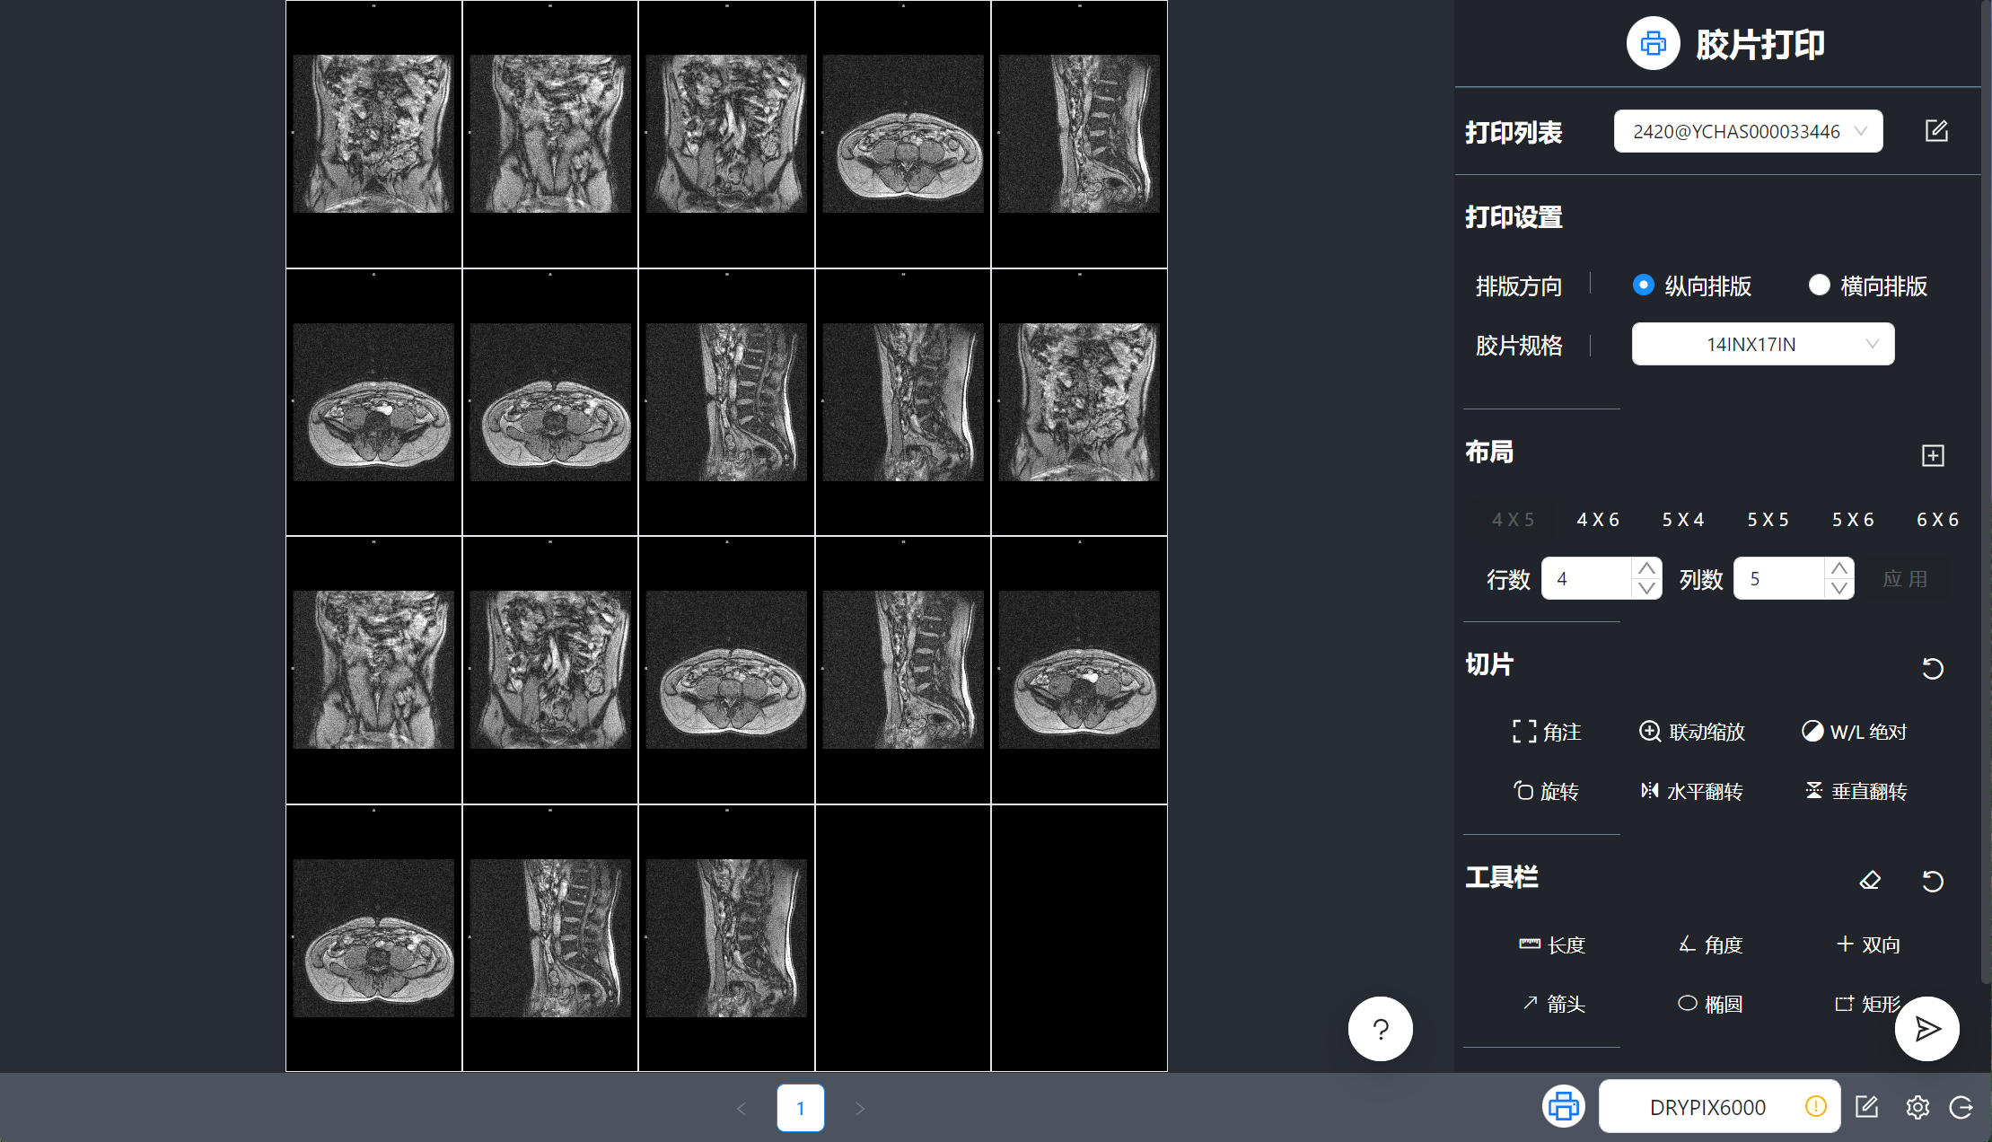Activate the W/L 绝对 window level tool
This screenshot has width=1992, height=1142.
1856,732
